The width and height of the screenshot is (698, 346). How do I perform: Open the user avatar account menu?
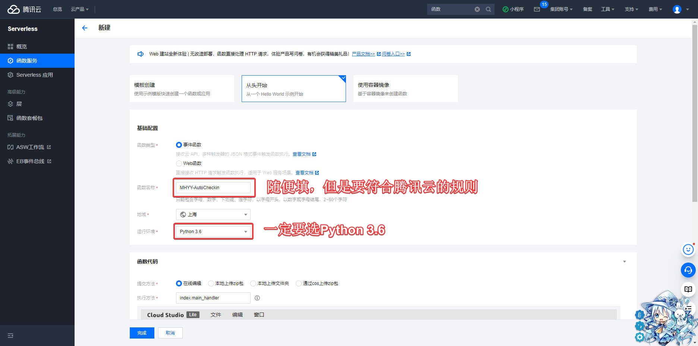(x=677, y=9)
